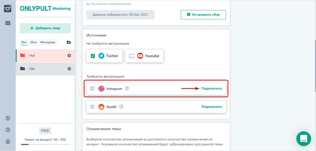Switch to the Менеджер tab
This screenshot has height=151, width=316.
coord(48,42)
